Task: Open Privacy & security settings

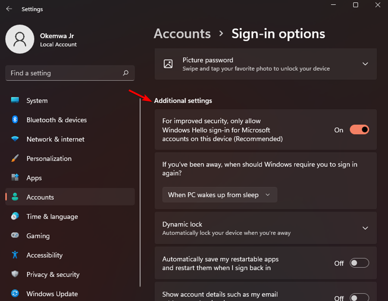Action: click(16, 274)
